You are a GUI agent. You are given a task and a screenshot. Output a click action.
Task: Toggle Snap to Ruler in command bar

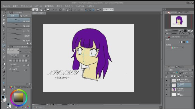(86, 10)
